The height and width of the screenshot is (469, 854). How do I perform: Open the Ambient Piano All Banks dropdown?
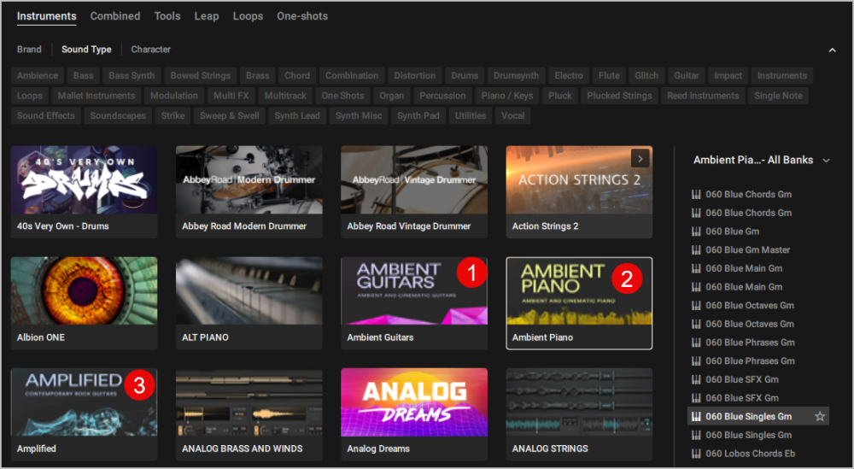761,160
